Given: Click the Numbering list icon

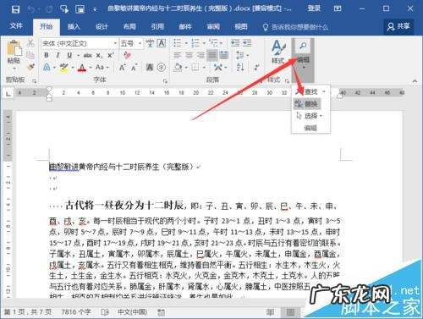Looking at the screenshot, I should pyautogui.click(x=195, y=43).
